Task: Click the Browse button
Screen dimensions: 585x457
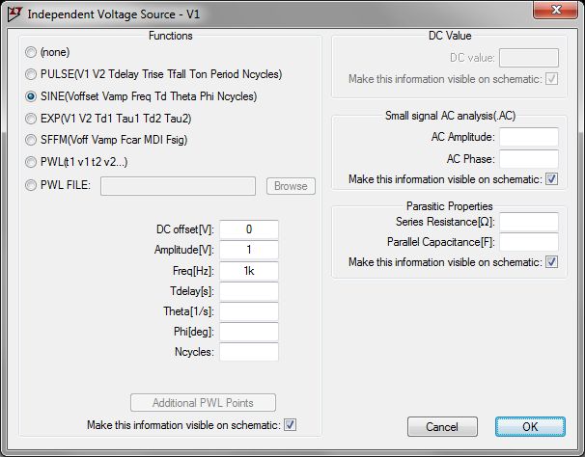Action: [291, 186]
